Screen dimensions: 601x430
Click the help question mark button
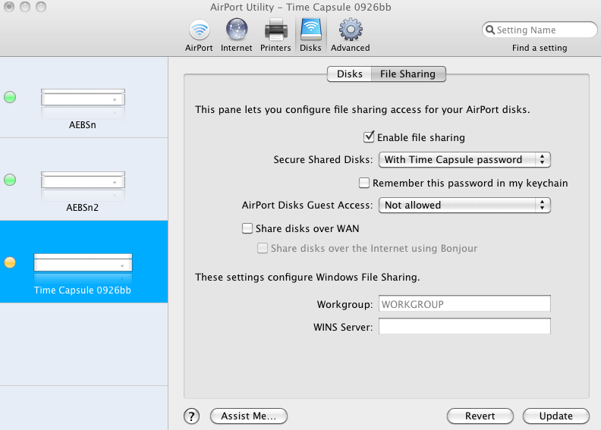(x=192, y=416)
